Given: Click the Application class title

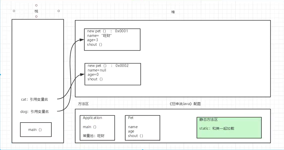Looking at the screenshot, I should (x=92, y=118).
